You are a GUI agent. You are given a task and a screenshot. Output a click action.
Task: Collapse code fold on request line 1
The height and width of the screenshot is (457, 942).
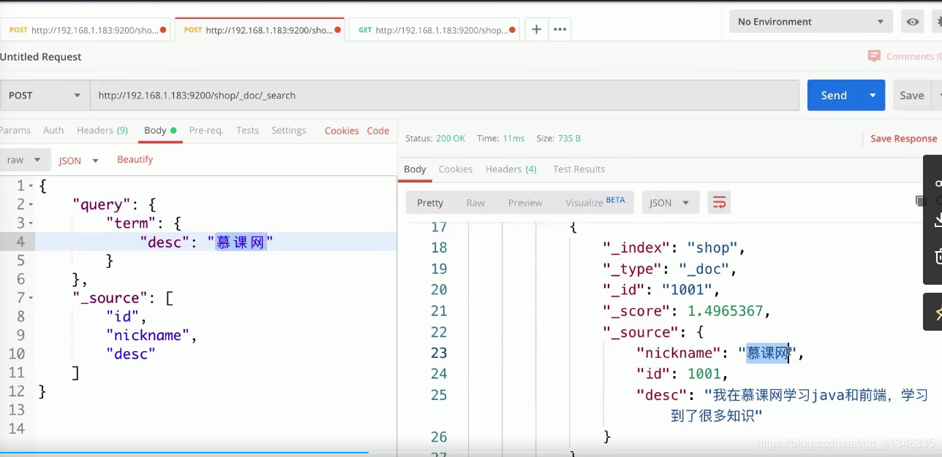[x=30, y=187]
